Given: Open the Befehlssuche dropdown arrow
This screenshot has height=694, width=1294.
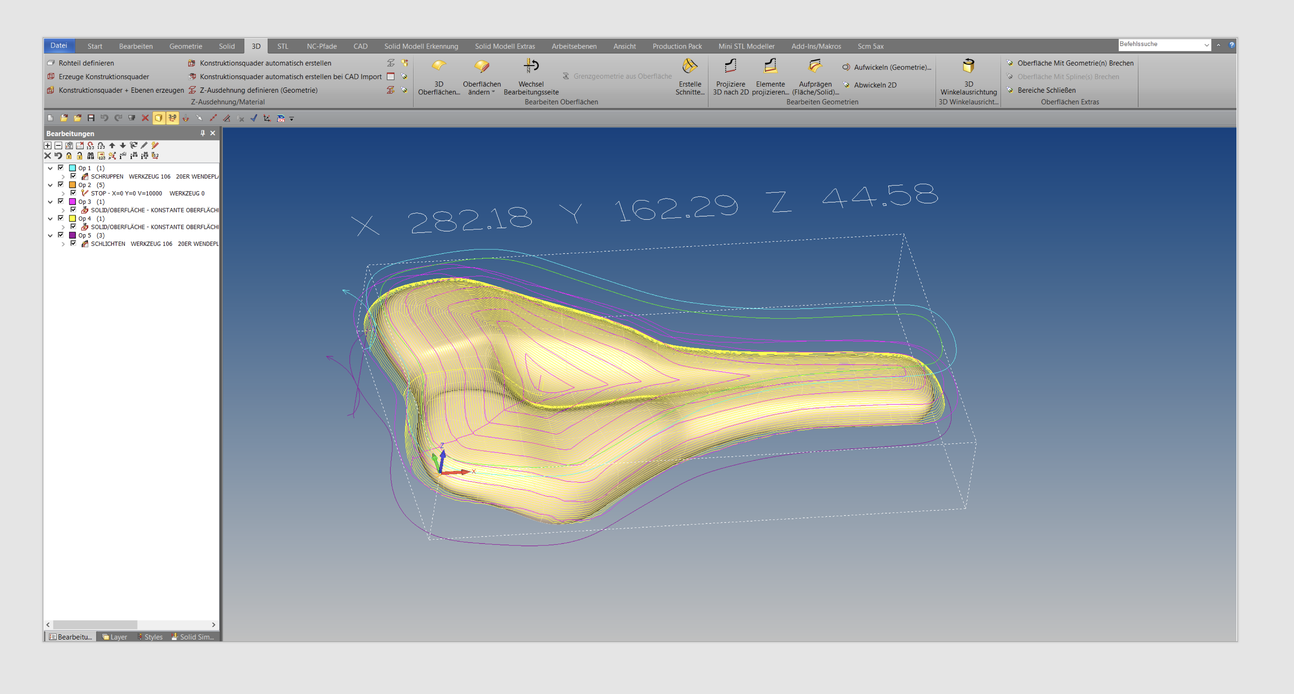Looking at the screenshot, I should [1206, 45].
